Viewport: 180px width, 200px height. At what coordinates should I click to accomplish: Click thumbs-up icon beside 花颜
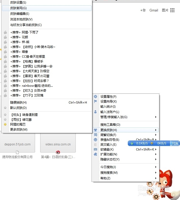(5, 37)
